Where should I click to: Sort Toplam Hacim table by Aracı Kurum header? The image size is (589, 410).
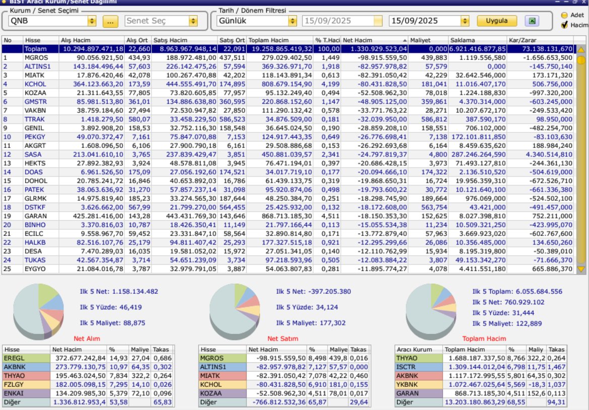[x=419, y=349]
